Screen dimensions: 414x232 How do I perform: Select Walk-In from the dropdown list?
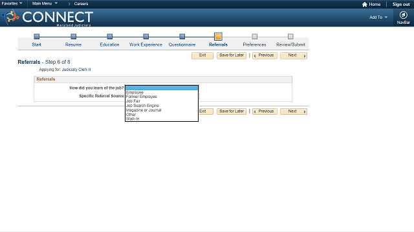point(162,119)
